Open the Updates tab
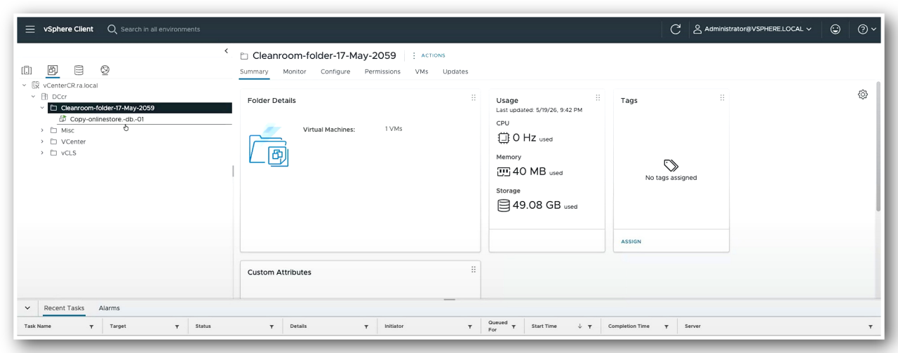The width and height of the screenshot is (898, 353). point(455,71)
